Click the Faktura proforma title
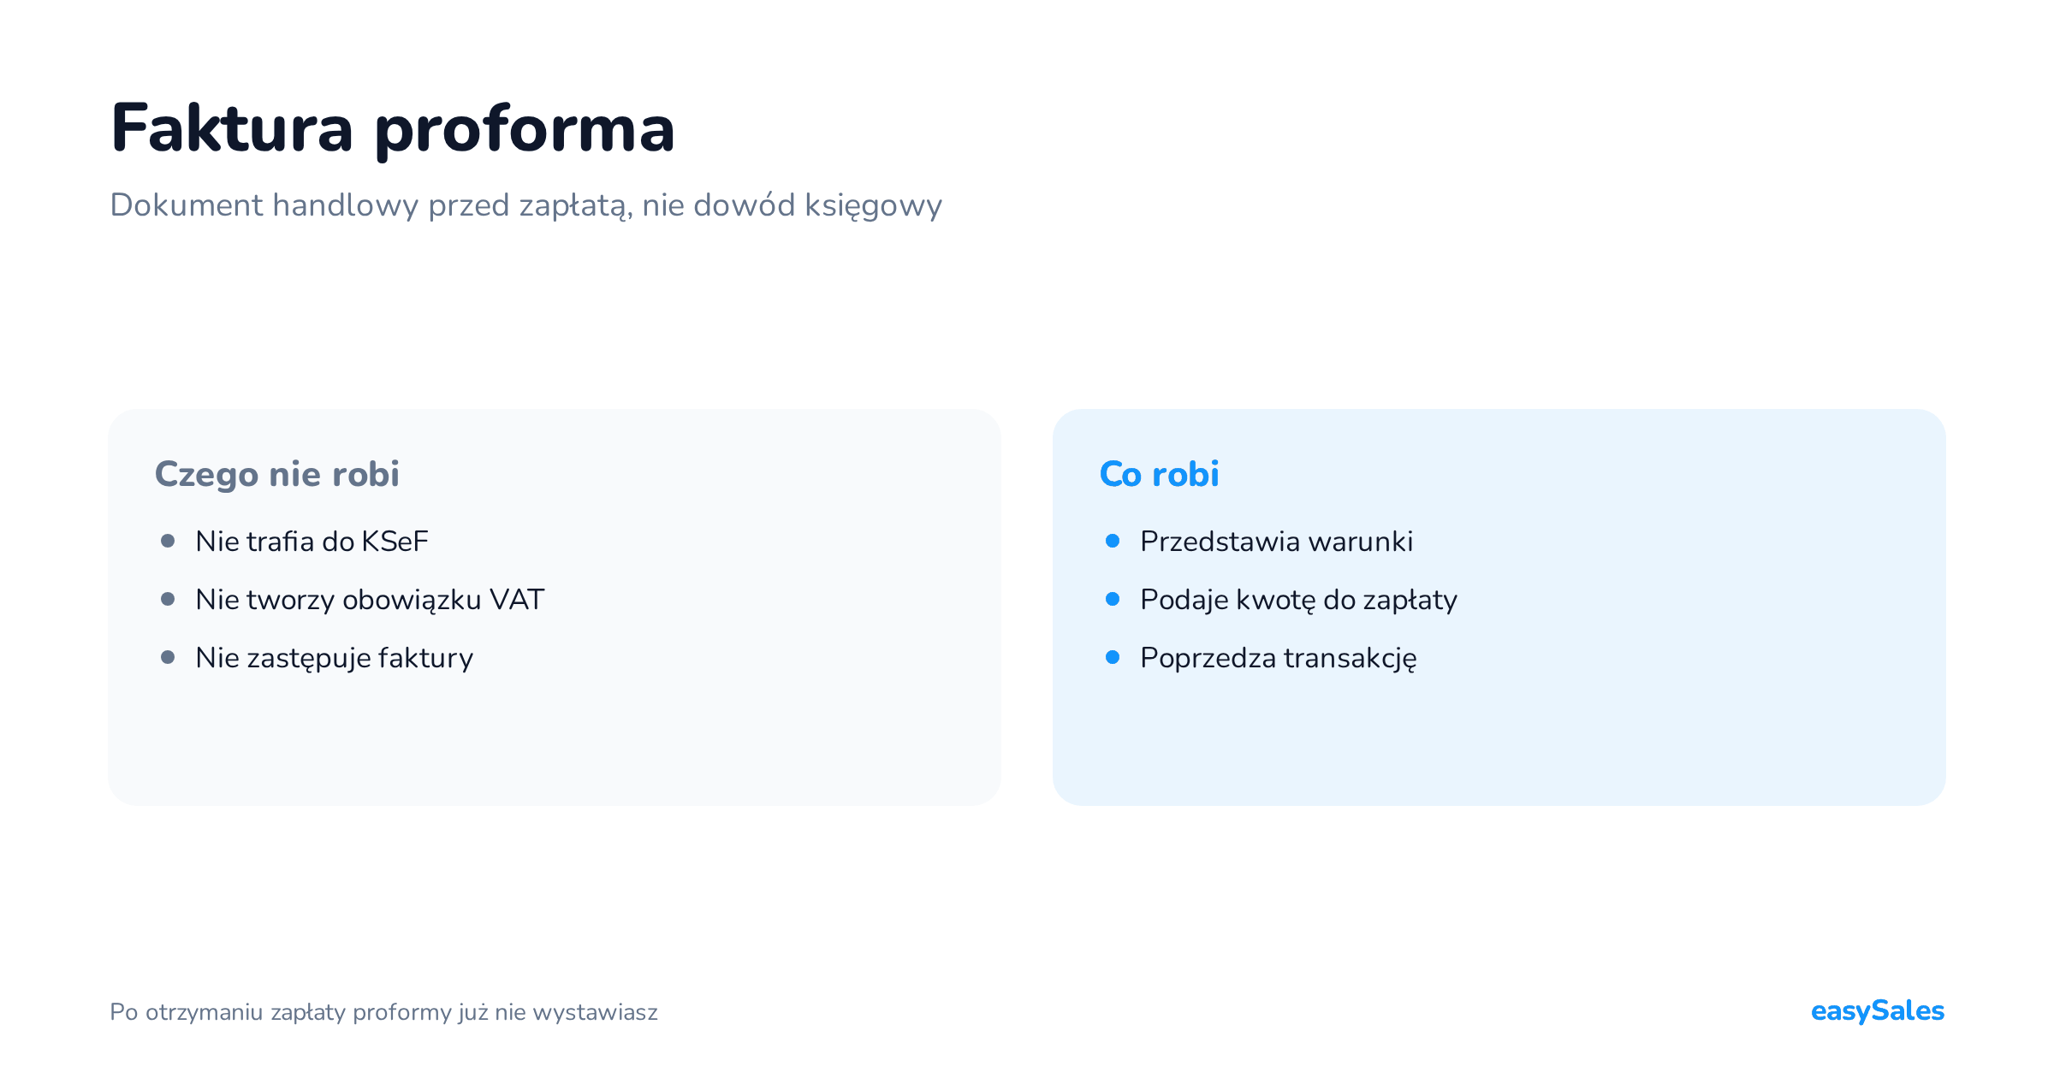 pyautogui.click(x=393, y=129)
